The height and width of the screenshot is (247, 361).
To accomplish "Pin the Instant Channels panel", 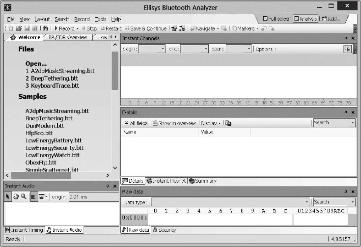I will (346, 38).
